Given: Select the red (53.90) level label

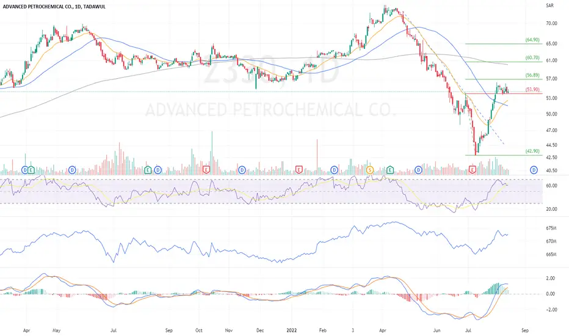Looking at the screenshot, I should (532, 89).
